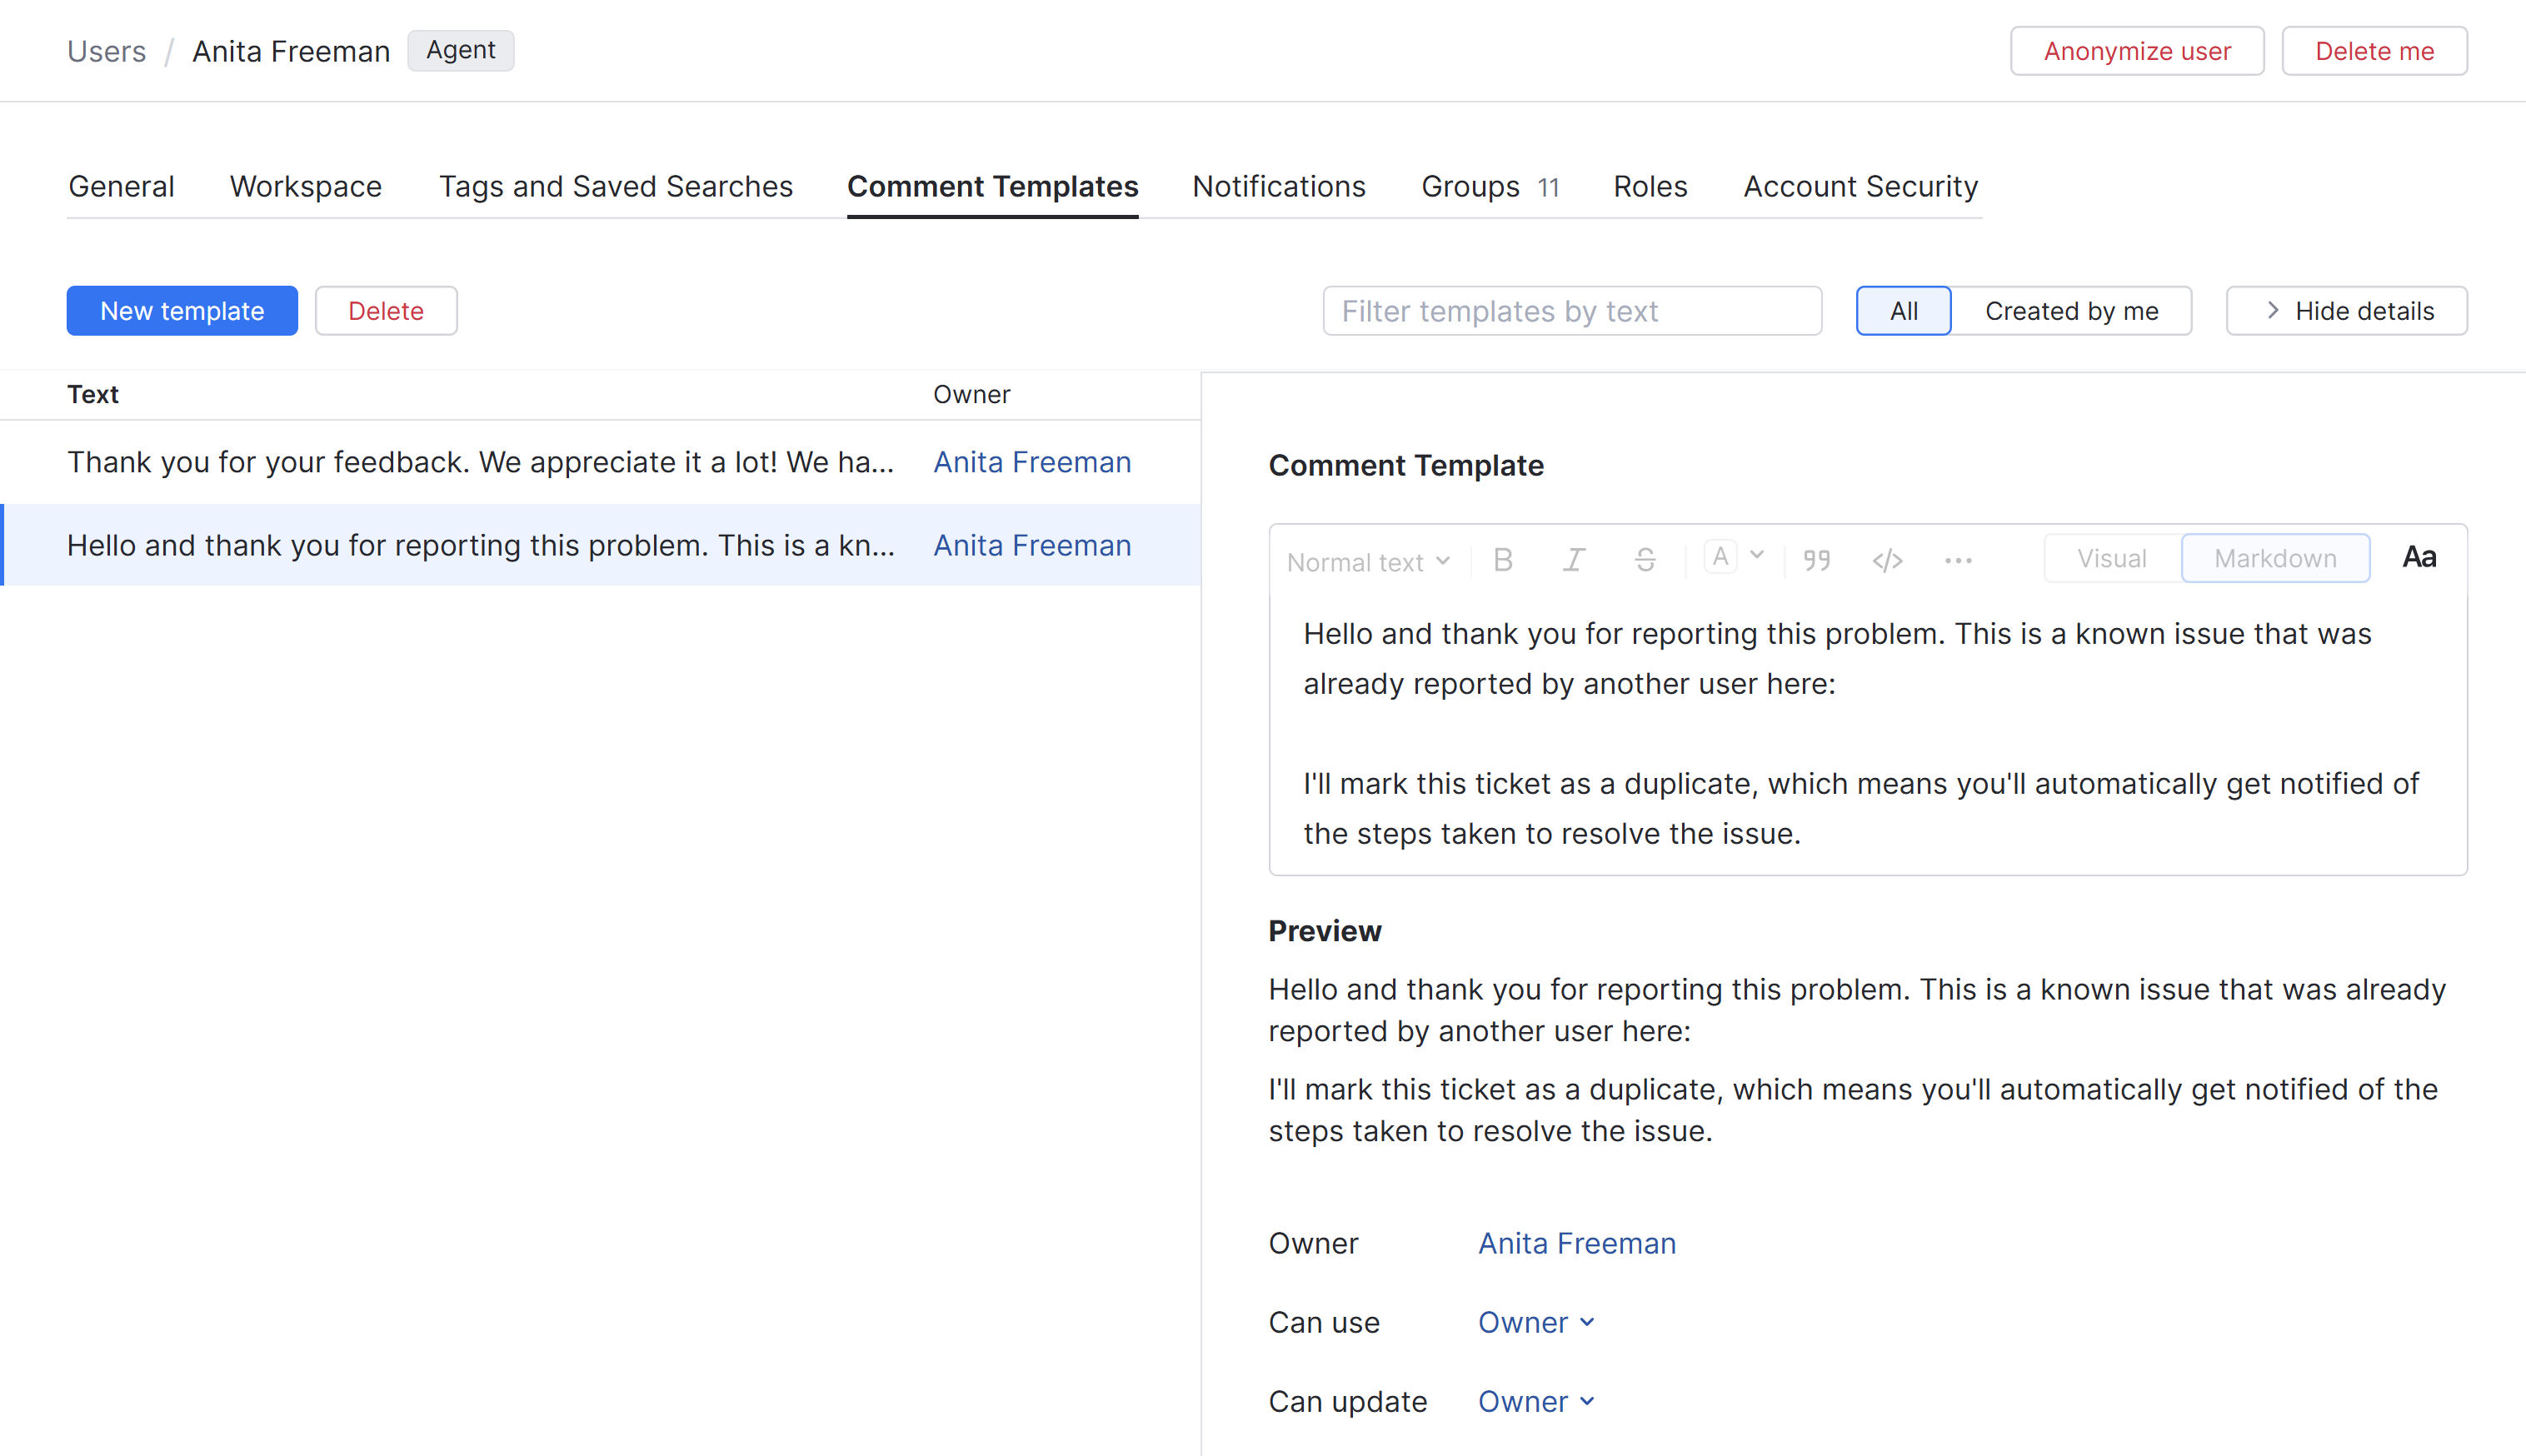The image size is (2526, 1456).
Task: Expand the Can update Owner dropdown
Action: (1535, 1401)
